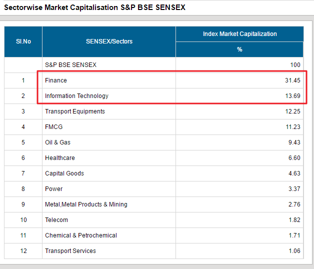Screen dimensions: 314x269
Task: Click the 11.23 value for FMCG
Action: pyautogui.click(x=293, y=127)
